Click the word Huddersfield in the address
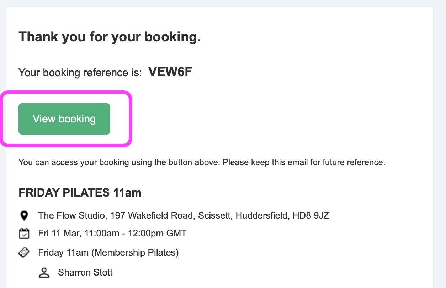Image resolution: width=446 pixels, height=288 pixels. (x=262, y=215)
